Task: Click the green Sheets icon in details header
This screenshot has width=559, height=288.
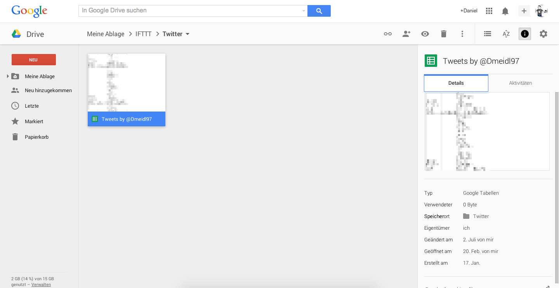Action: click(x=430, y=61)
